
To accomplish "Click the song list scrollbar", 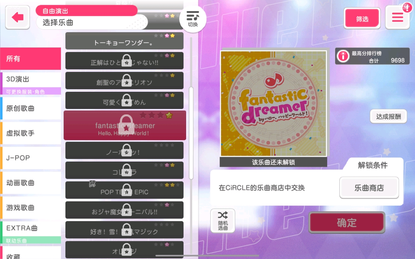I will click(191, 132).
